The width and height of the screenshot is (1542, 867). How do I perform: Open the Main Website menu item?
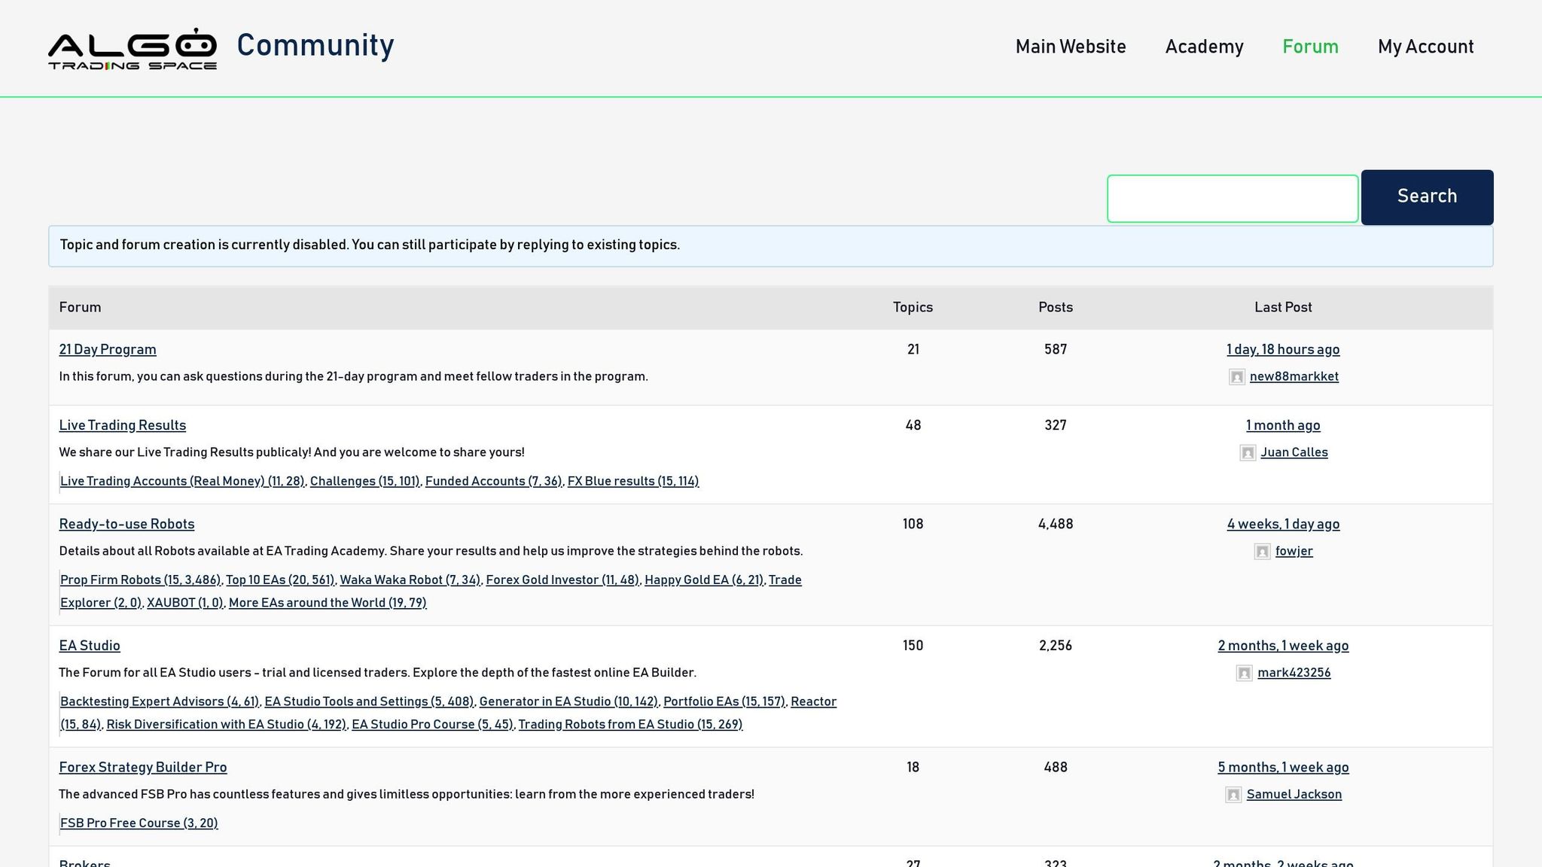click(1070, 47)
